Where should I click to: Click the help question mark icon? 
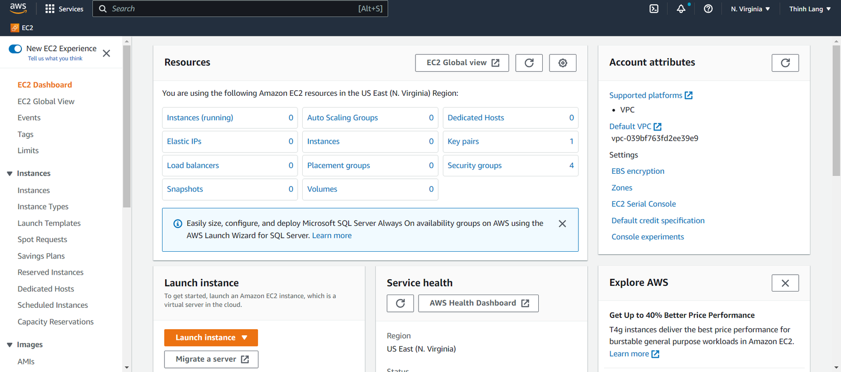pos(708,9)
